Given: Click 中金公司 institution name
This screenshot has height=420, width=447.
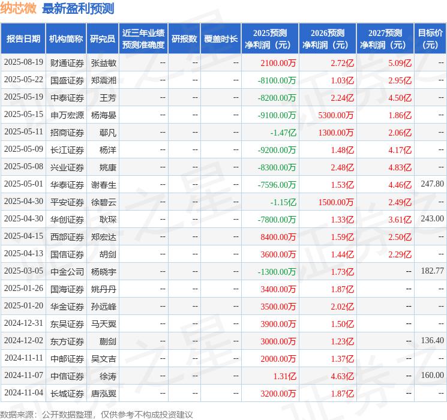Looking at the screenshot, I should [x=67, y=272].
